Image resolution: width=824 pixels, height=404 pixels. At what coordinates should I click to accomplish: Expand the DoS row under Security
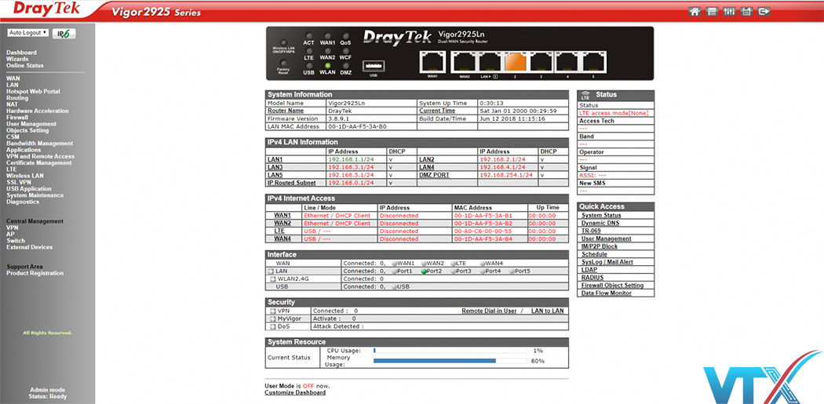click(x=272, y=326)
